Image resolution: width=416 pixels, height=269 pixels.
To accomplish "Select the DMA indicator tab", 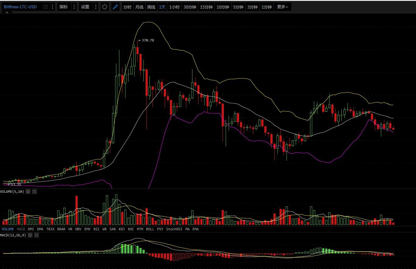I will pyautogui.click(x=40, y=229).
